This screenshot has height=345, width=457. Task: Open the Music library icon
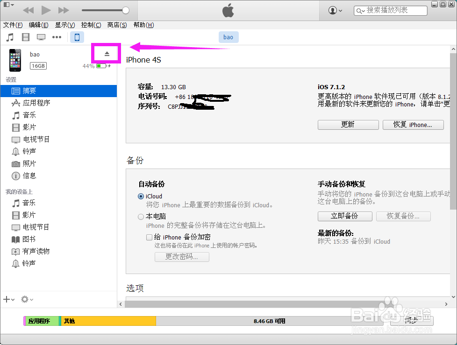[10, 37]
